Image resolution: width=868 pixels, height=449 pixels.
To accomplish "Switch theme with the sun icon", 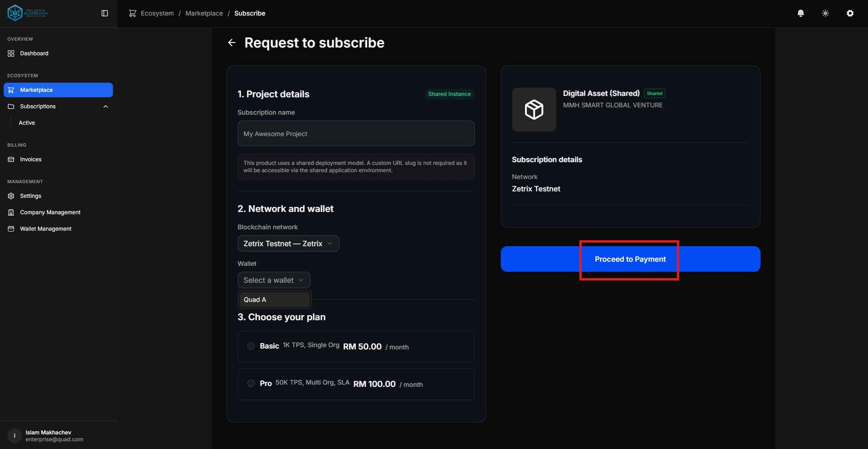I will (x=825, y=13).
